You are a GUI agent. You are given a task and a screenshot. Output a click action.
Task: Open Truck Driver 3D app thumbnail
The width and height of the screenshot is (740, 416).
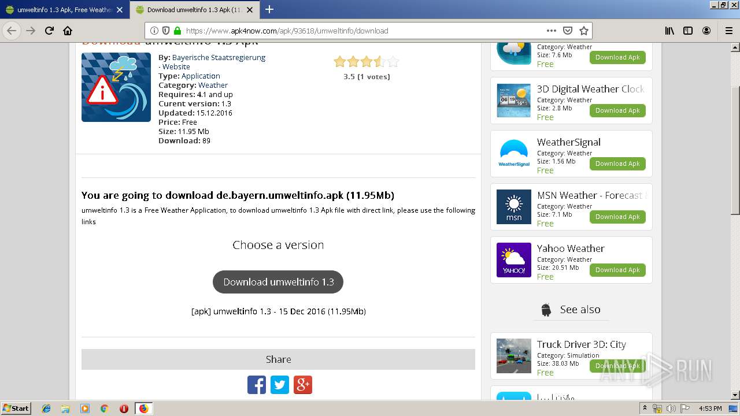coord(514,356)
